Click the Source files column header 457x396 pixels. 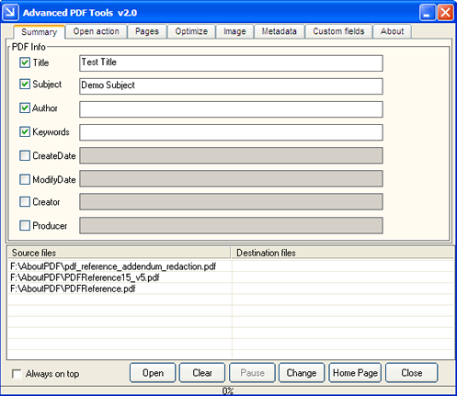119,253
